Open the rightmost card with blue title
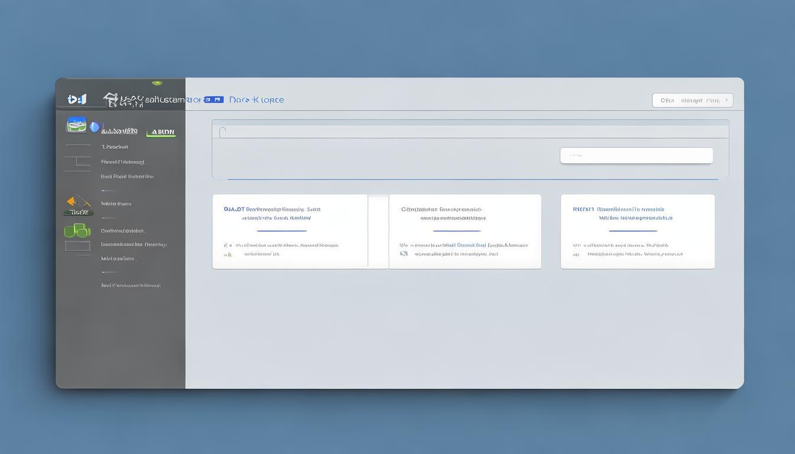Image resolution: width=795 pixels, height=454 pixels. (637, 231)
